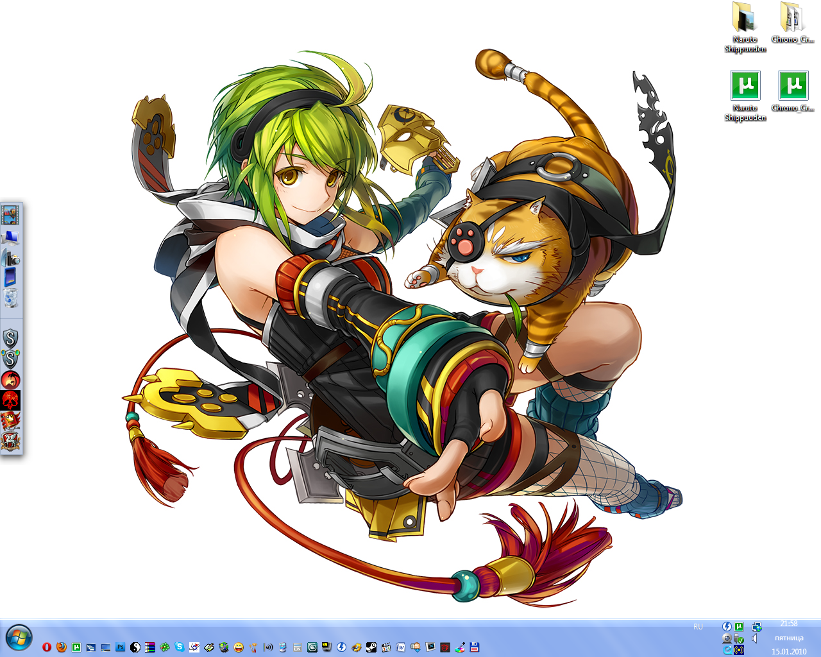This screenshot has height=657, width=821.
Task: Launch WinRAR from quick launch
Action: pyautogui.click(x=150, y=647)
